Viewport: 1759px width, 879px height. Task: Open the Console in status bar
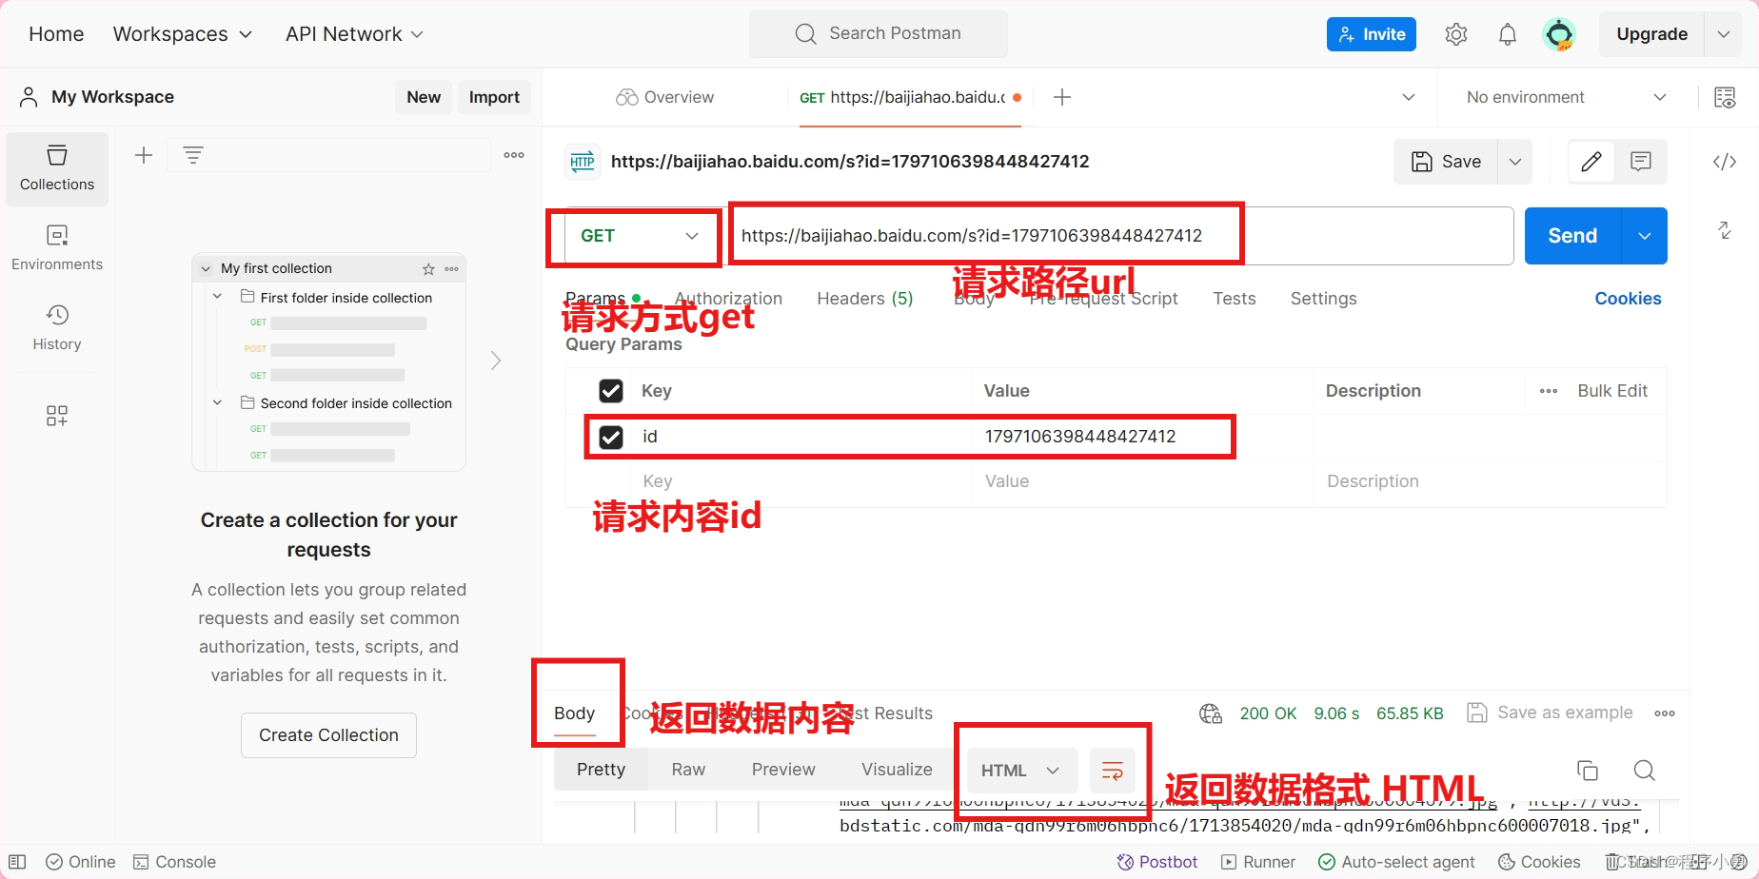(174, 862)
